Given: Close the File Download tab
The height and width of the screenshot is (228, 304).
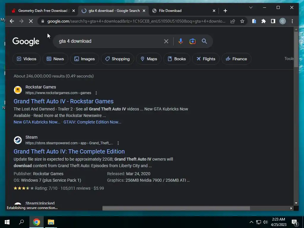Looking at the screenshot, I should [214, 11].
